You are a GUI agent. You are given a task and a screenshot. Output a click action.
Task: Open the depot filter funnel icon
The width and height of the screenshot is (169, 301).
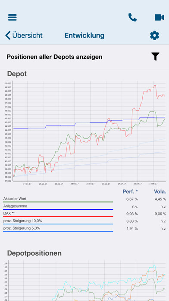[155, 57]
